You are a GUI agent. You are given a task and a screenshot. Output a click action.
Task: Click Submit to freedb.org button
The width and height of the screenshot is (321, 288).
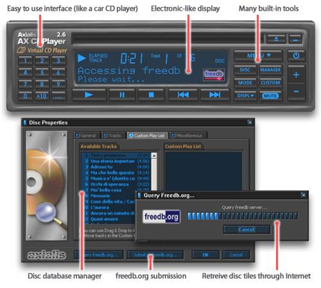(155, 255)
